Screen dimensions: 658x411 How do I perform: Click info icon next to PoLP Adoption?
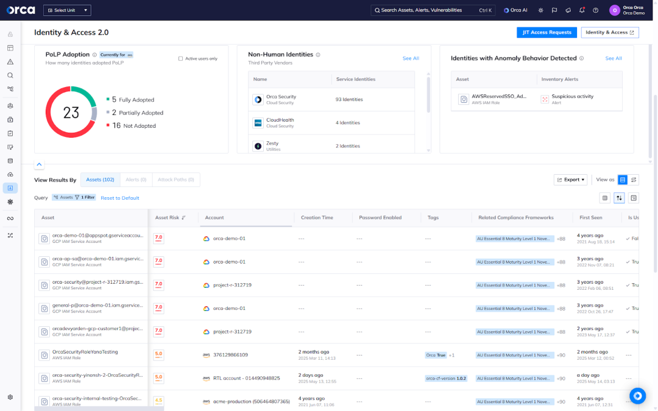coord(94,55)
